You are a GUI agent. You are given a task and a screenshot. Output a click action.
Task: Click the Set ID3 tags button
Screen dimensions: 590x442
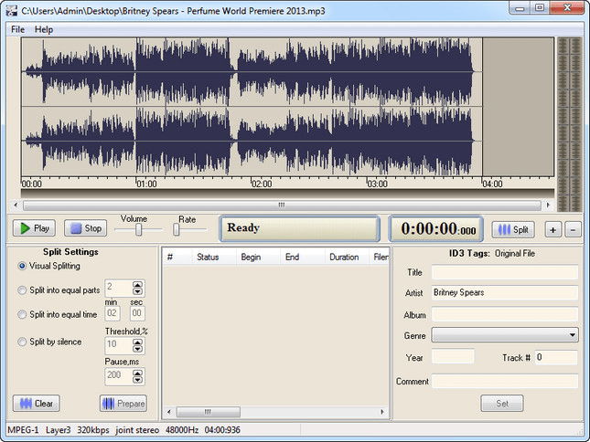[501, 403]
